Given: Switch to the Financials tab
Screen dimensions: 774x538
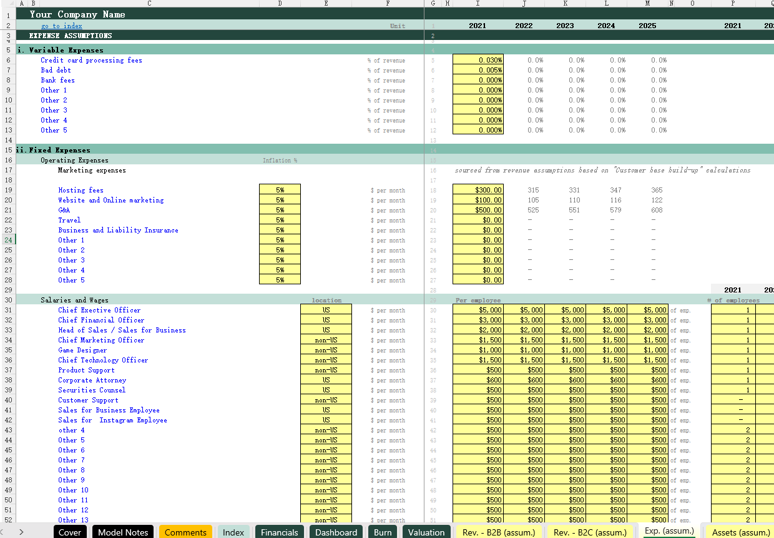Looking at the screenshot, I should pos(279,532).
